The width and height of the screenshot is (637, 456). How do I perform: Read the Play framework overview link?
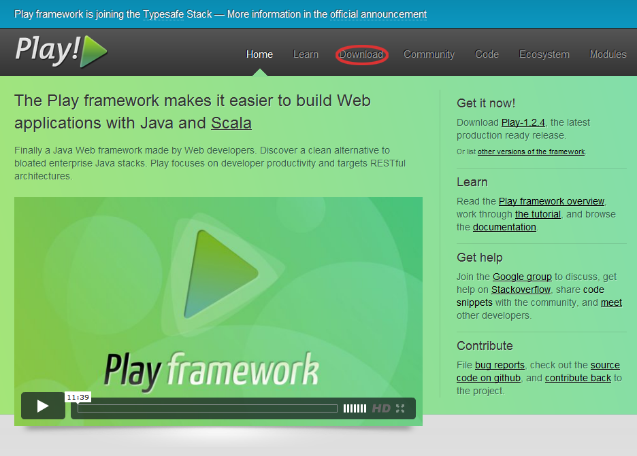552,201
